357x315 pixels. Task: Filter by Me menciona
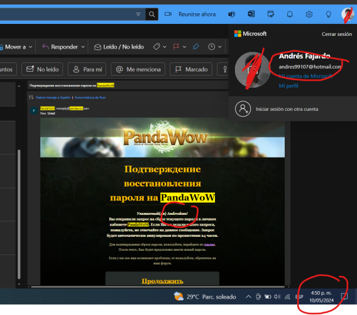pyautogui.click(x=138, y=69)
